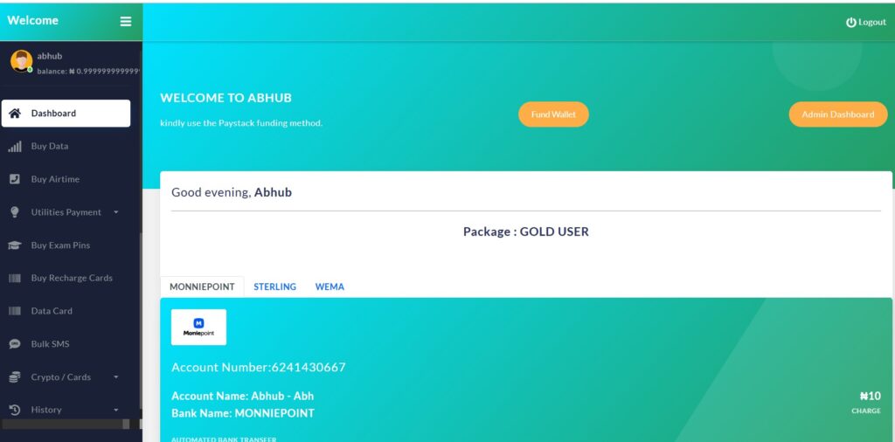Image resolution: width=895 pixels, height=442 pixels.
Task: Switch to the WEMA bank tab
Action: pos(330,287)
